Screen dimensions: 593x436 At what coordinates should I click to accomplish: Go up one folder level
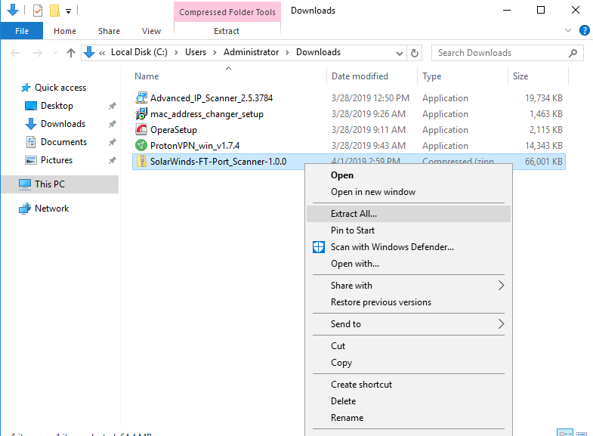coord(71,53)
